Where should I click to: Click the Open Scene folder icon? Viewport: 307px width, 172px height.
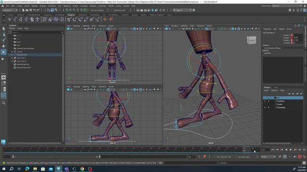click(27, 10)
